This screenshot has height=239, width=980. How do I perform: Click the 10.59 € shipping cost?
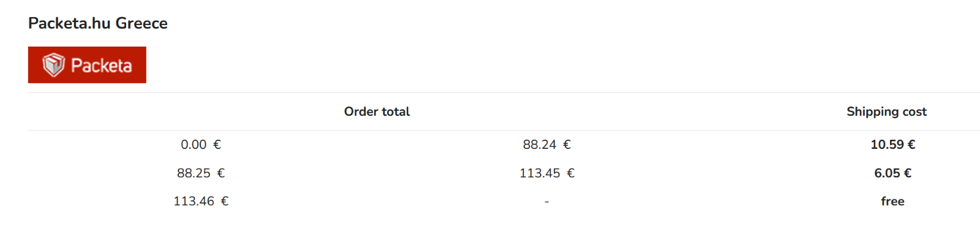tap(893, 145)
